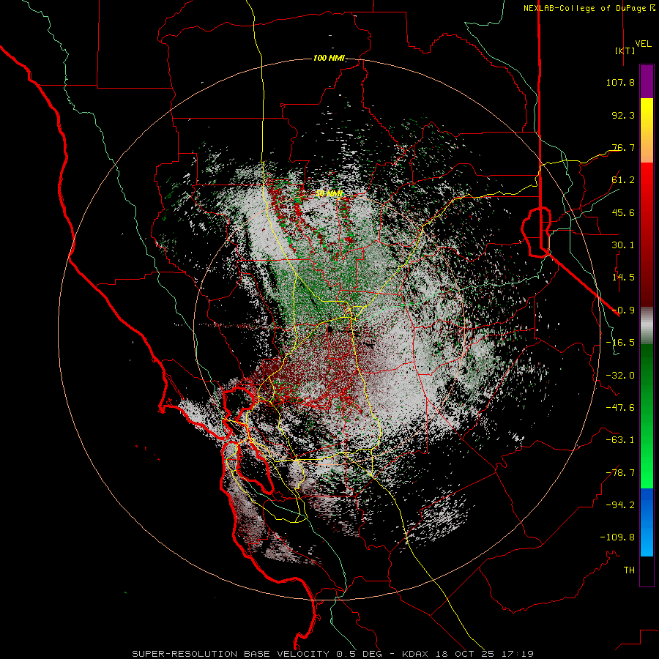659x659 pixels.
Task: Click the -16.5 legend value
Action: click(620, 343)
